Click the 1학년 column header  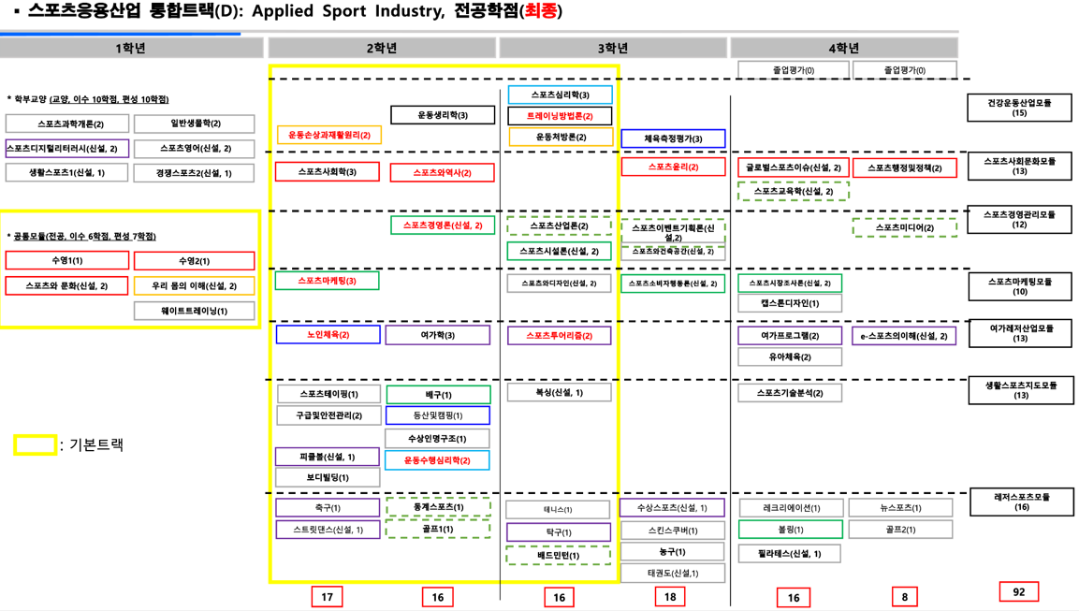point(131,48)
